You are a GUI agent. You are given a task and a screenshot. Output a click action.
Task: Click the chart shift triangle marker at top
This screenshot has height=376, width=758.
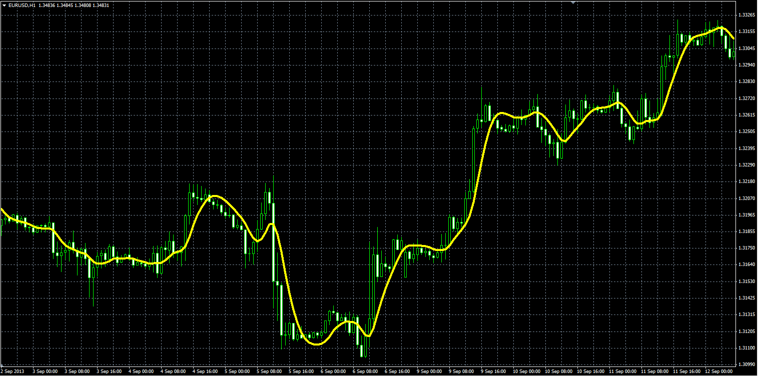[x=574, y=2]
